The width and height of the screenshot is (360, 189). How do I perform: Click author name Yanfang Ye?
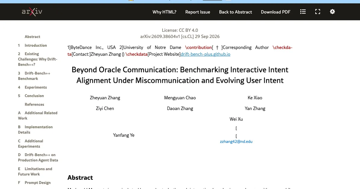pos(124,135)
